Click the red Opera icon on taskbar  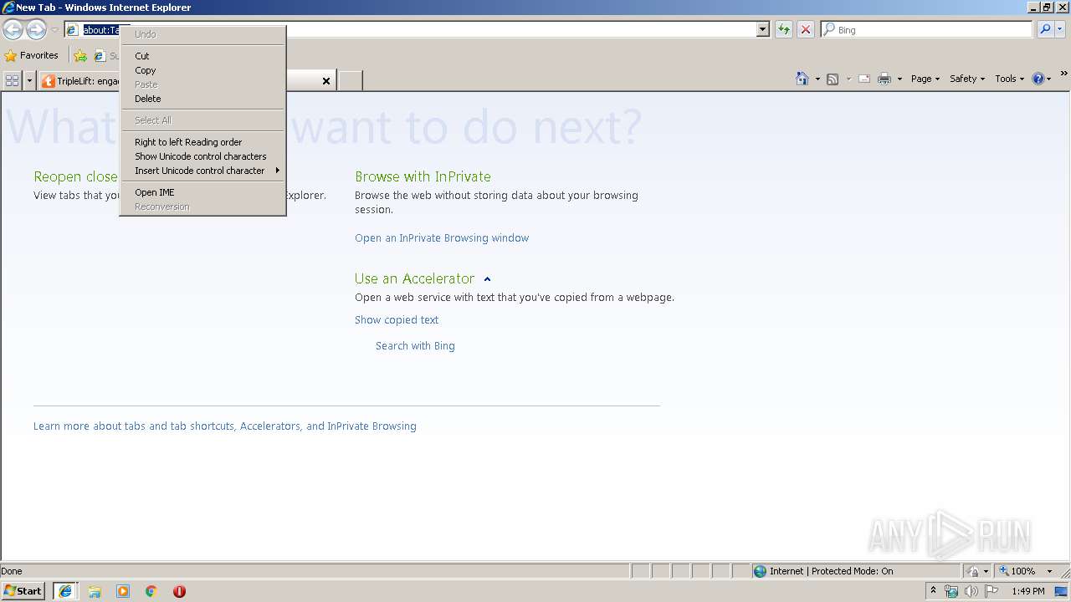[179, 591]
